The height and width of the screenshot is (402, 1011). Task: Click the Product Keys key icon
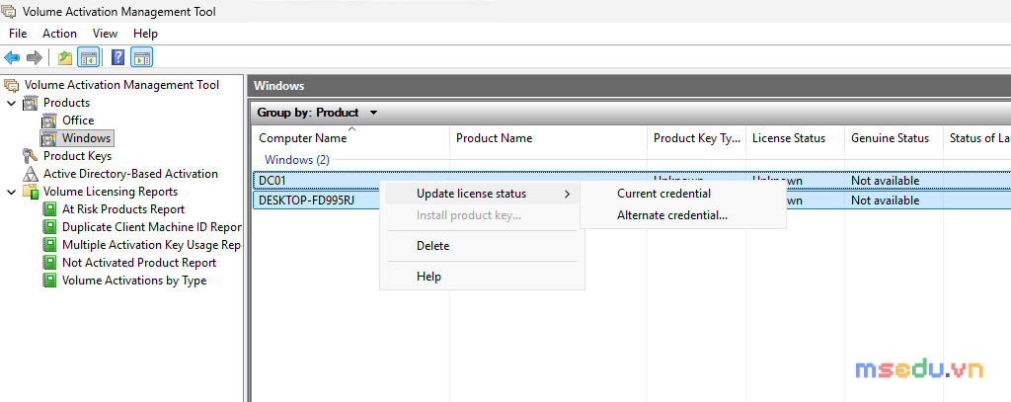(31, 155)
